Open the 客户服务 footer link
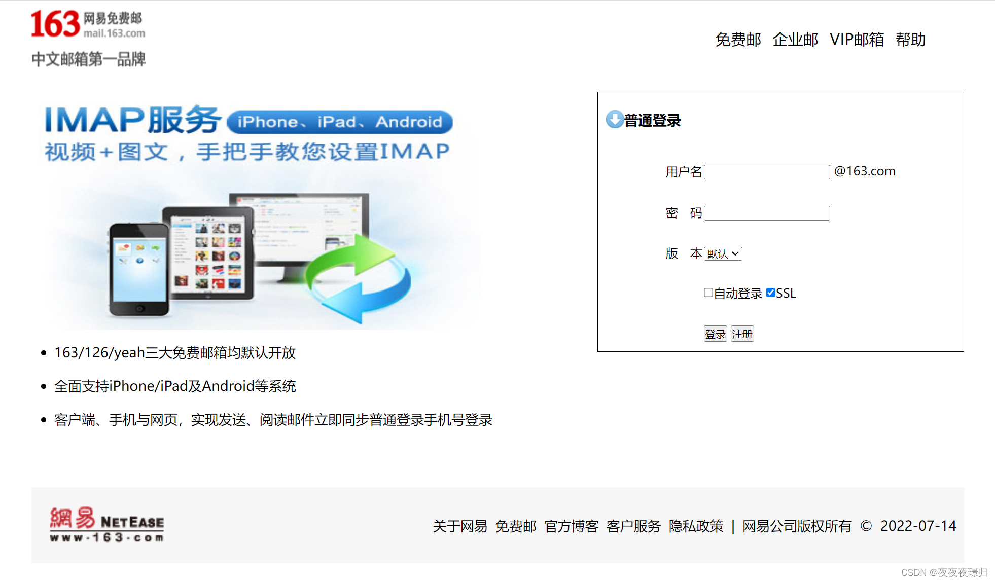This screenshot has width=995, height=582. click(633, 527)
